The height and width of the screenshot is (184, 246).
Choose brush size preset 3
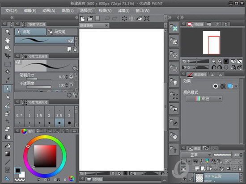69,112
